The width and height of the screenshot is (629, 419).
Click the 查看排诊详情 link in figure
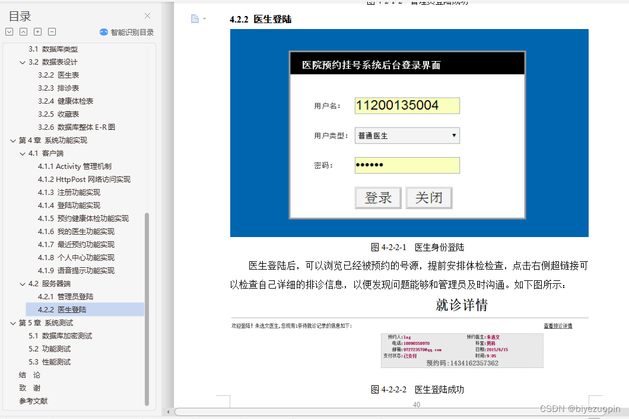point(558,326)
